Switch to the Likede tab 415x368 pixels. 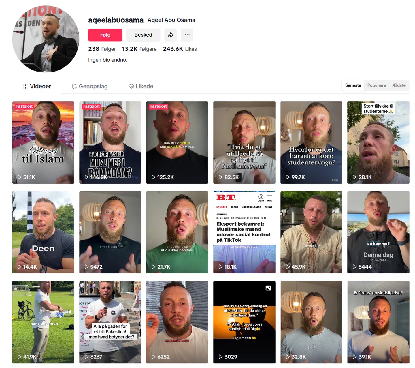pos(141,86)
